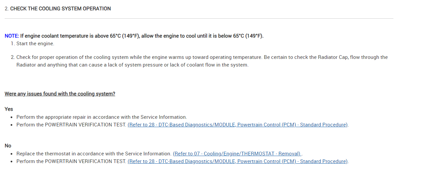Click the bold 'Yes' answer label
The image size is (422, 176).
(x=9, y=109)
